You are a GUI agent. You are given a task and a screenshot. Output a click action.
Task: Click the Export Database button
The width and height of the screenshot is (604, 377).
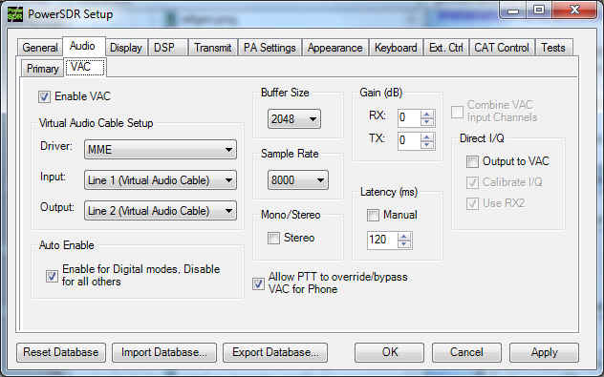pyautogui.click(x=275, y=352)
